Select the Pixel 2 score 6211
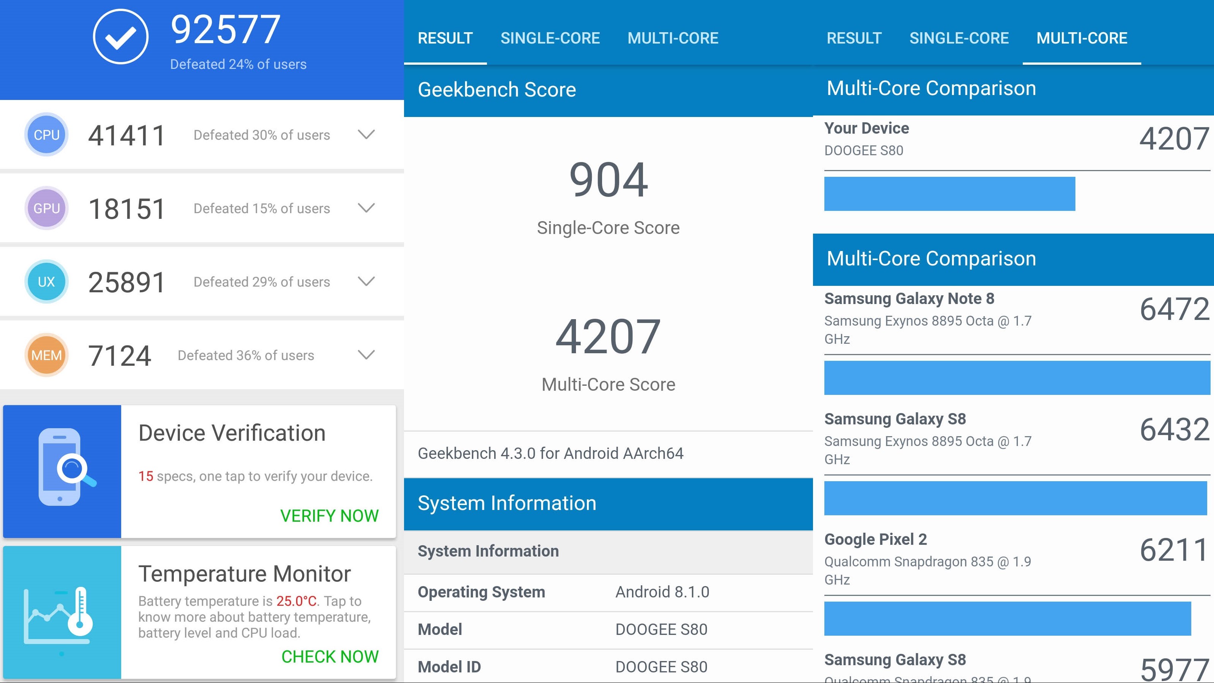This screenshot has width=1214, height=683. [1174, 550]
